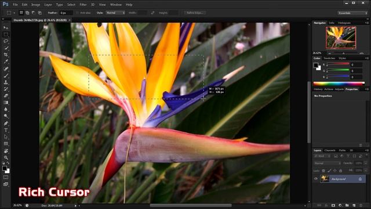Open the layer blend mode Normal dropdown
This screenshot has width=371, height=209.
[328, 163]
